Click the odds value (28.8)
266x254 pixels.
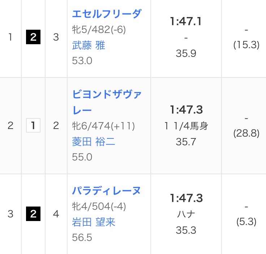point(246,133)
